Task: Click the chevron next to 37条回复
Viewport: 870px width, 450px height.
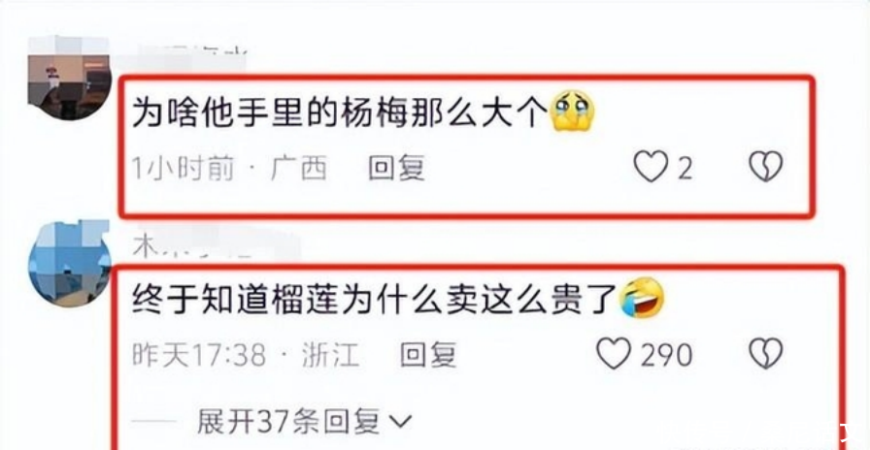Action: 400,424
